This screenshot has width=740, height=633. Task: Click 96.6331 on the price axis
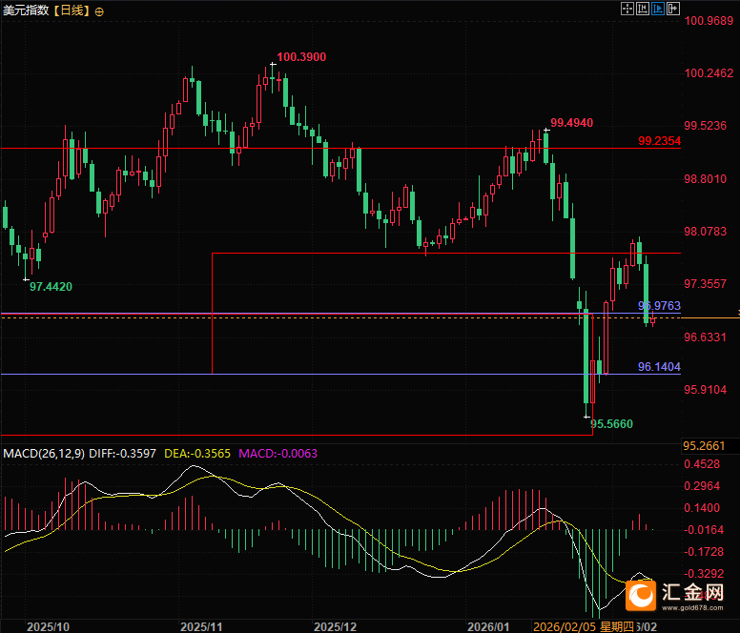tap(706, 337)
